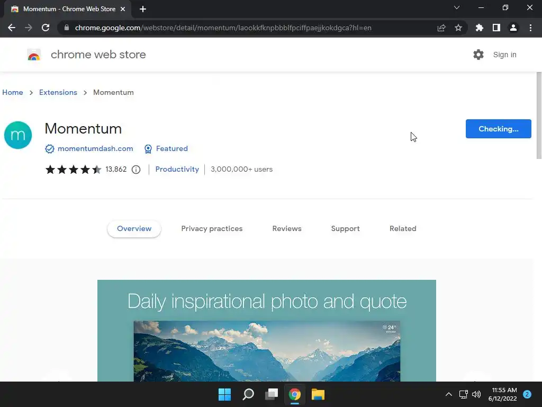
Task: Open the Windows Start menu
Action: 224,394
